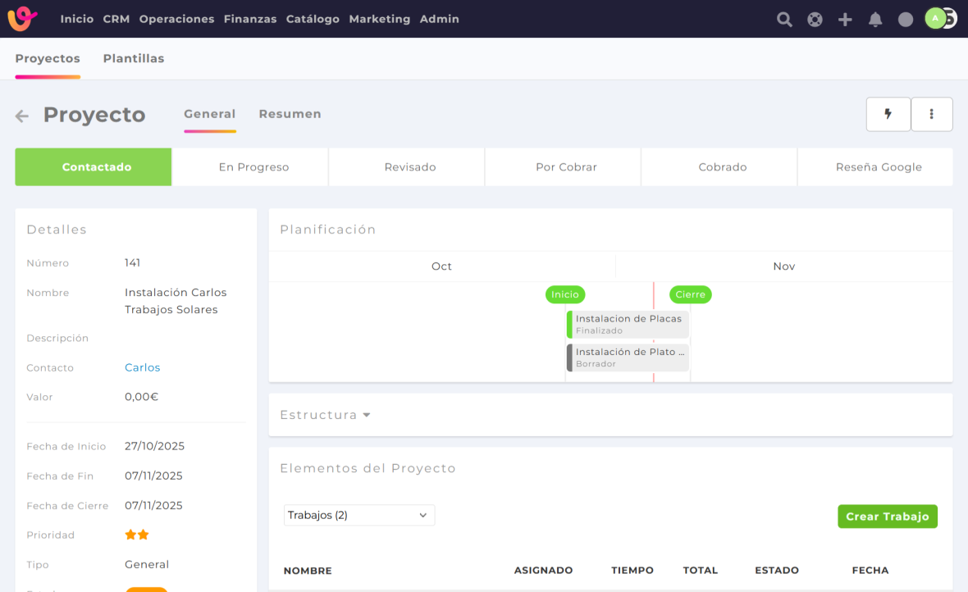Open the Plantillas tab
Screen dimensions: 968x592
[x=134, y=58]
